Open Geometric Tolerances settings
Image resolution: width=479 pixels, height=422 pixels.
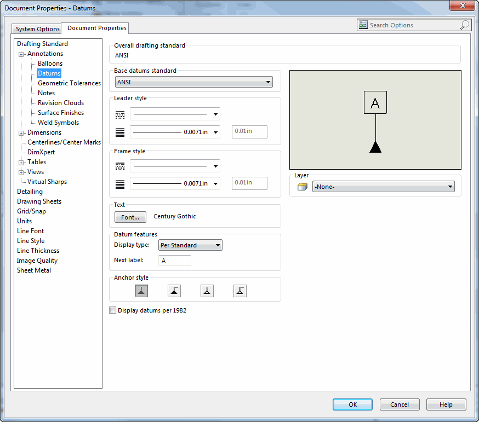click(x=70, y=83)
